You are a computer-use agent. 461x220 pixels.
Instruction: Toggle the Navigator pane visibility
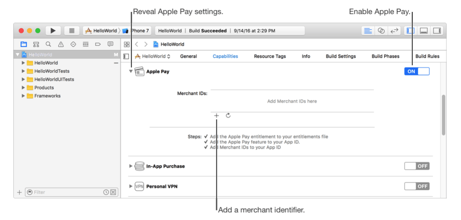411,31
